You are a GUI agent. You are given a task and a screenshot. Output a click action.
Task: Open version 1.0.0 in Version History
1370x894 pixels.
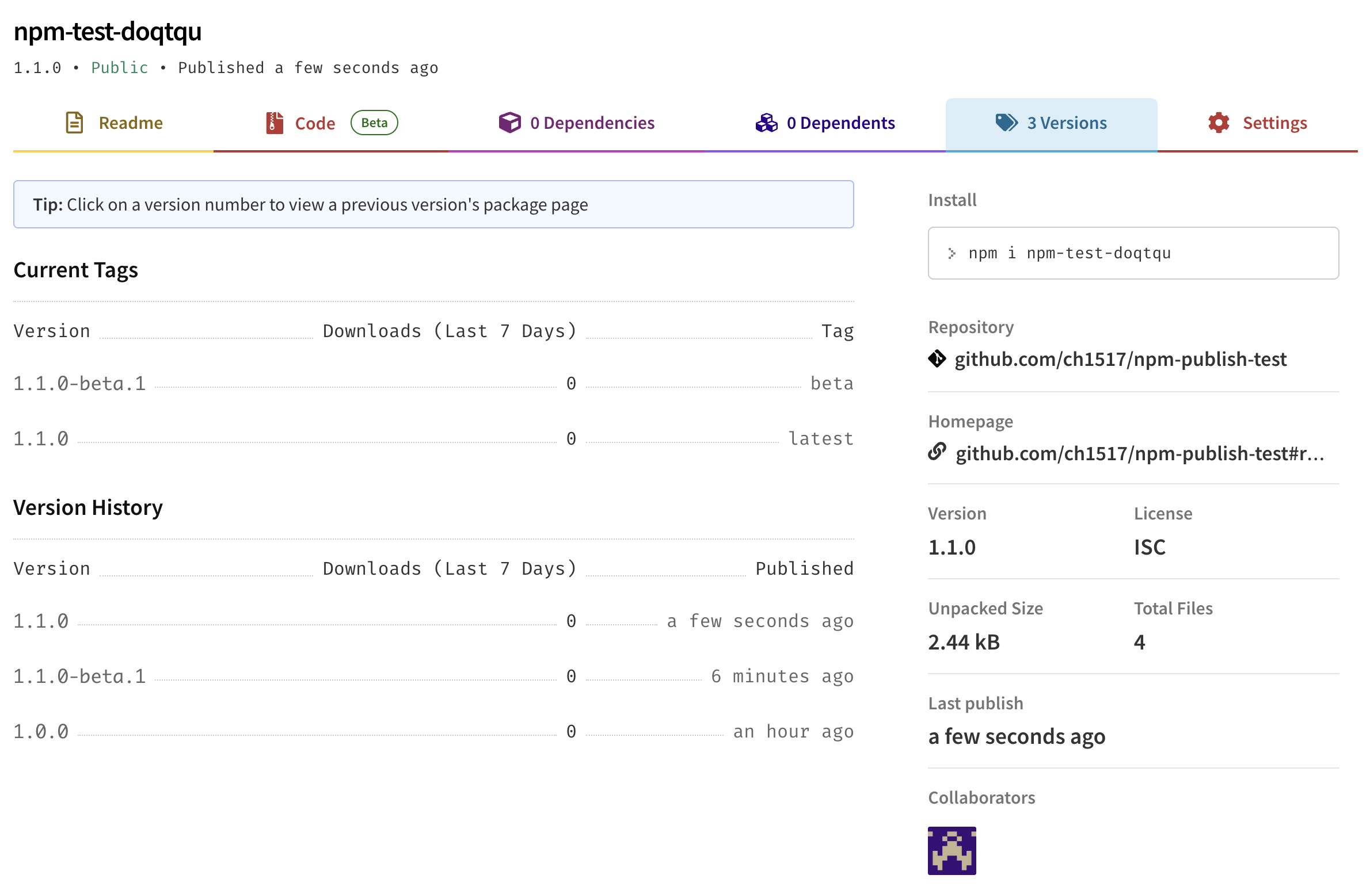[41, 732]
